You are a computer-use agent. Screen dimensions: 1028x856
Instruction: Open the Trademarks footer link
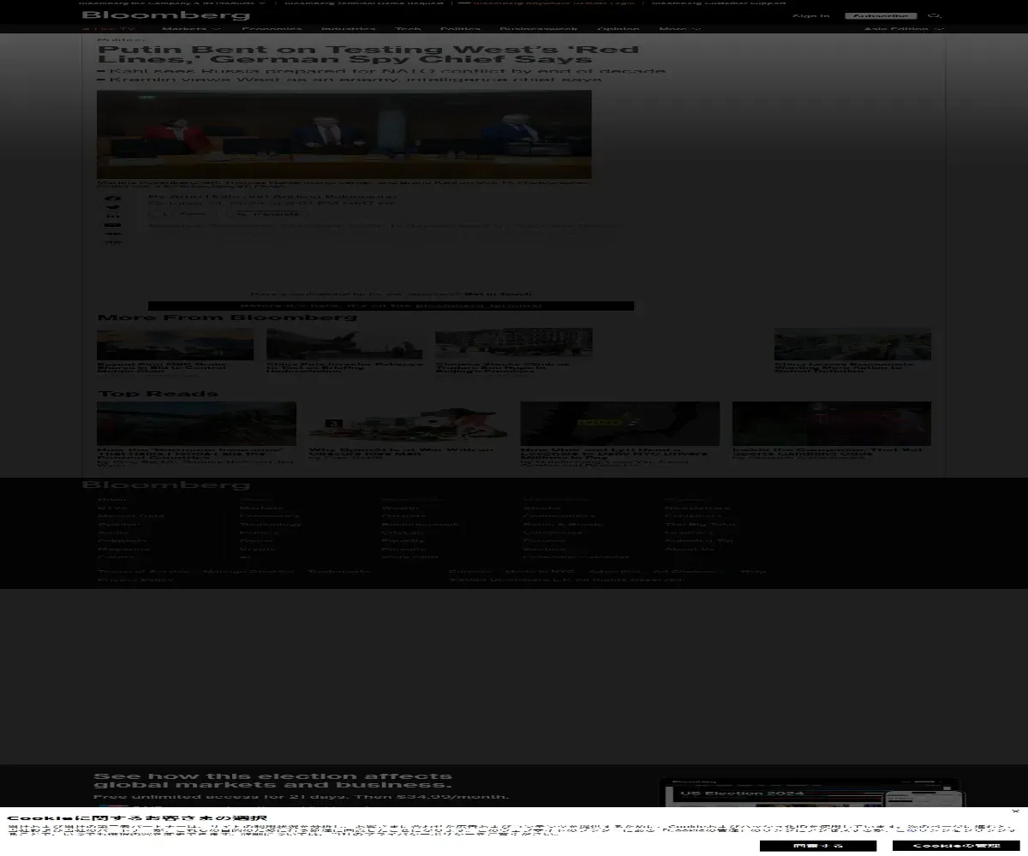(339, 571)
